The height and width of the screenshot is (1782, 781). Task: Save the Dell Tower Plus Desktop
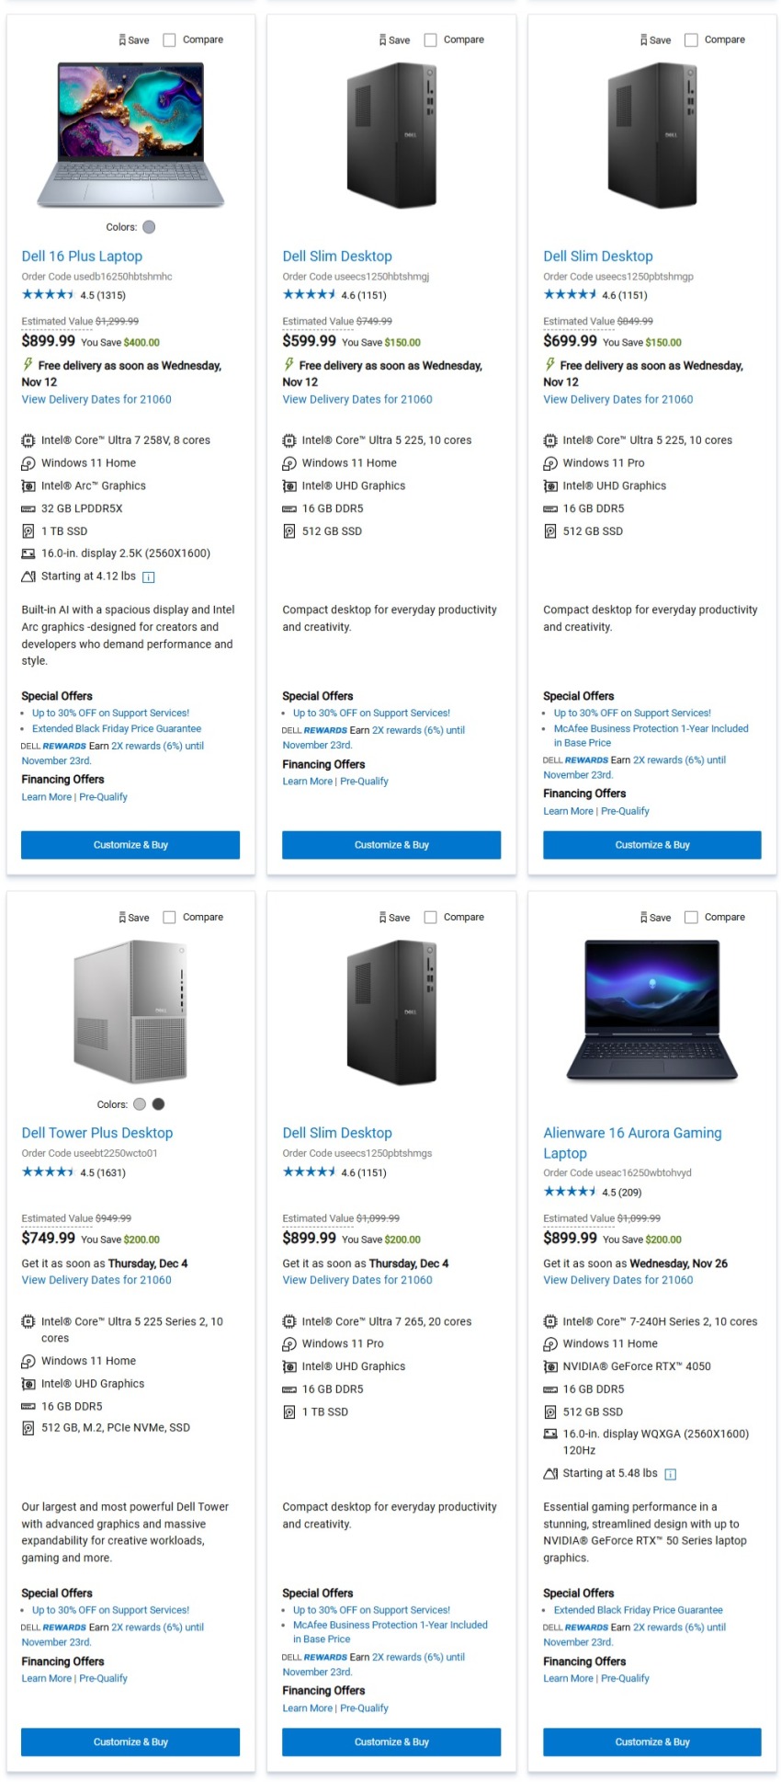click(x=134, y=918)
